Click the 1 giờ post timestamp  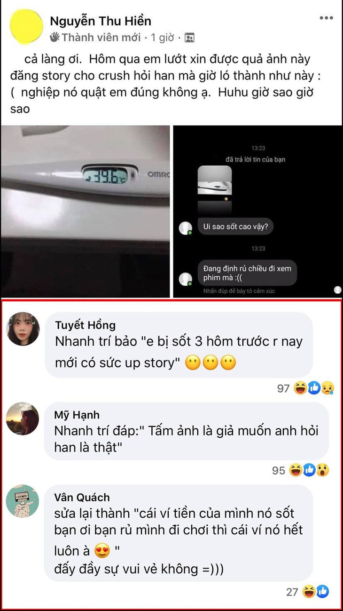pos(163,38)
